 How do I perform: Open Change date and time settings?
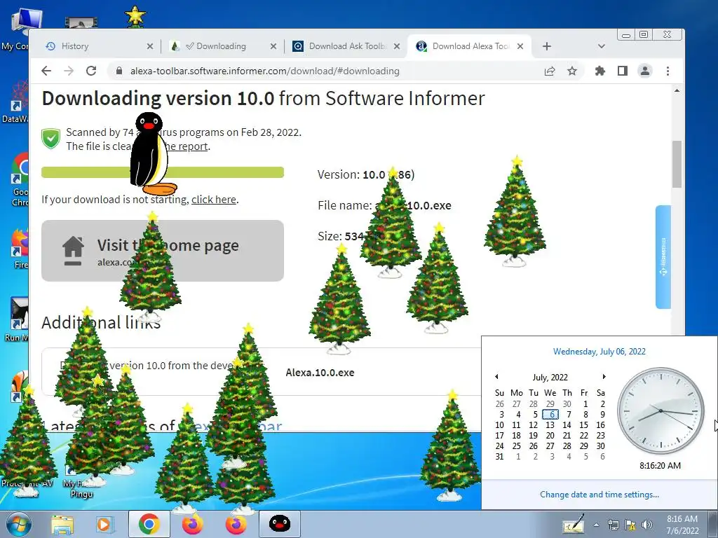tap(599, 495)
